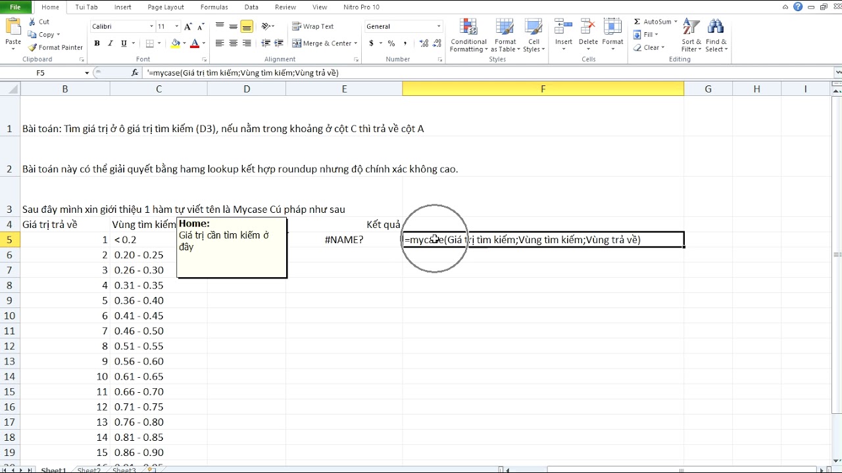Decrease font size with the small A icon
Viewport: 842px width, 473px height.
(200, 26)
